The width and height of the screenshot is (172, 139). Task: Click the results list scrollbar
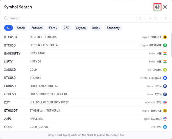pyautogui.click(x=171, y=45)
